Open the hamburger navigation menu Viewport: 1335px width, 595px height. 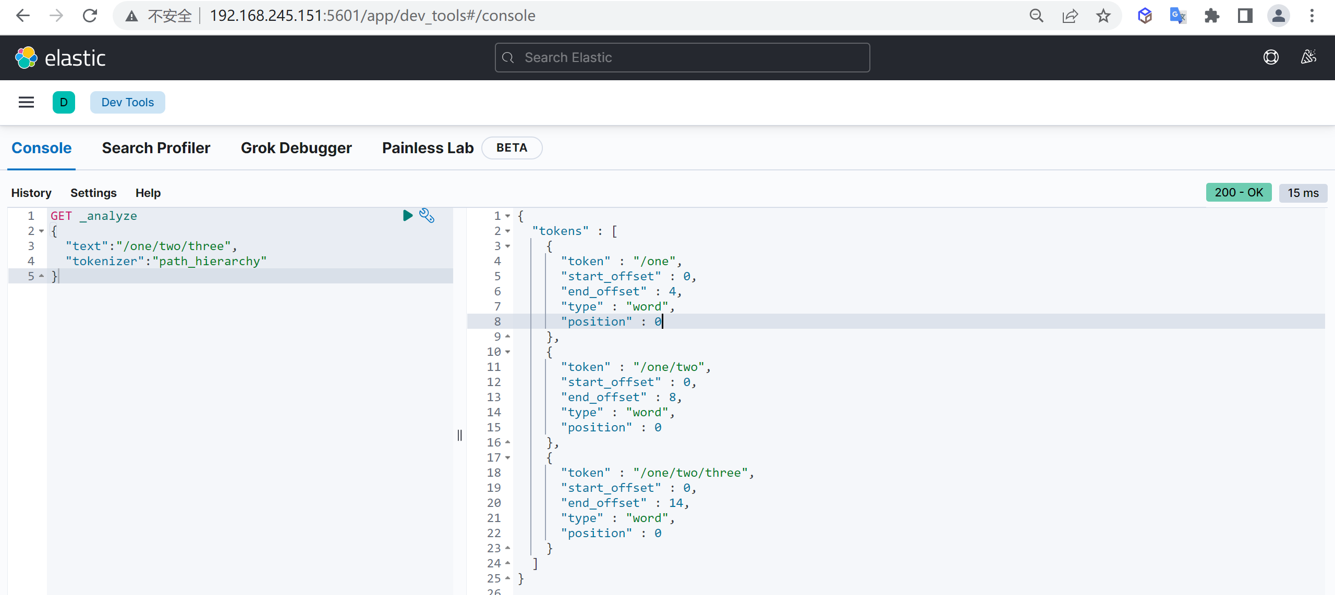click(26, 102)
